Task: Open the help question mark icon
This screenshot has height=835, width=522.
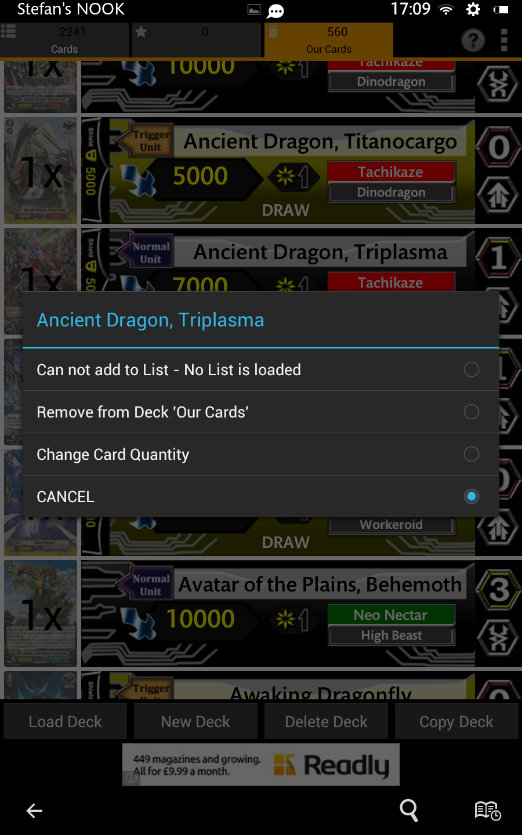Action: coord(473,40)
